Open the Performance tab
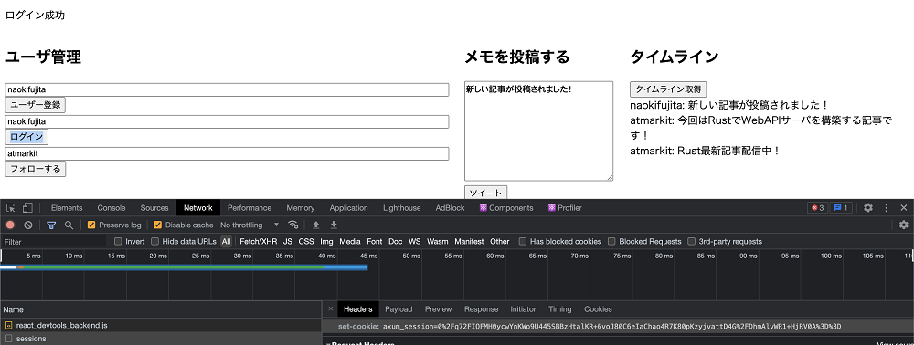Screen dimensions: 914x345 coord(250,208)
